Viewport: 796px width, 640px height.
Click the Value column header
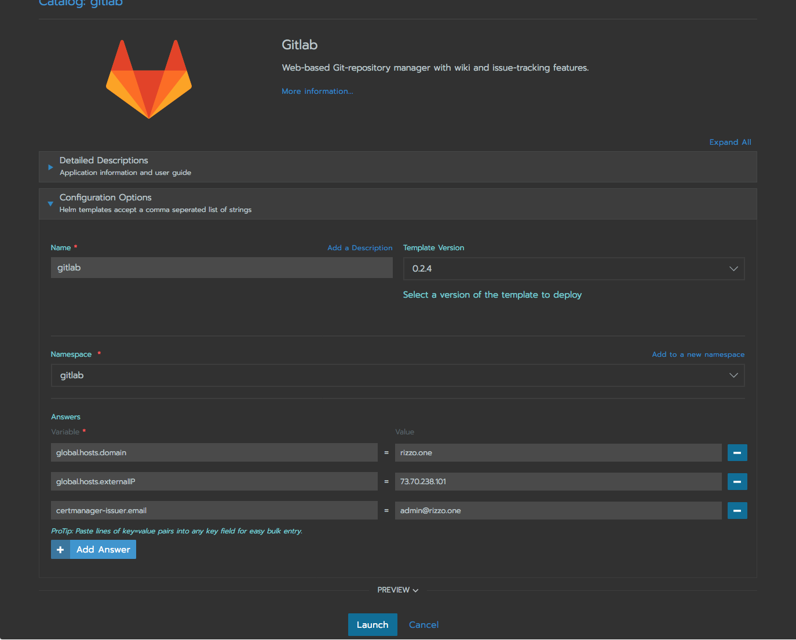pos(404,431)
